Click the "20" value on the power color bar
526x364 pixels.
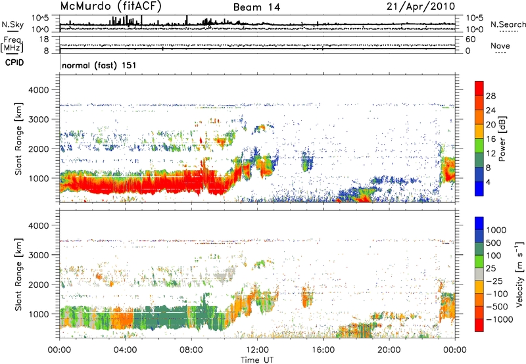490,125
